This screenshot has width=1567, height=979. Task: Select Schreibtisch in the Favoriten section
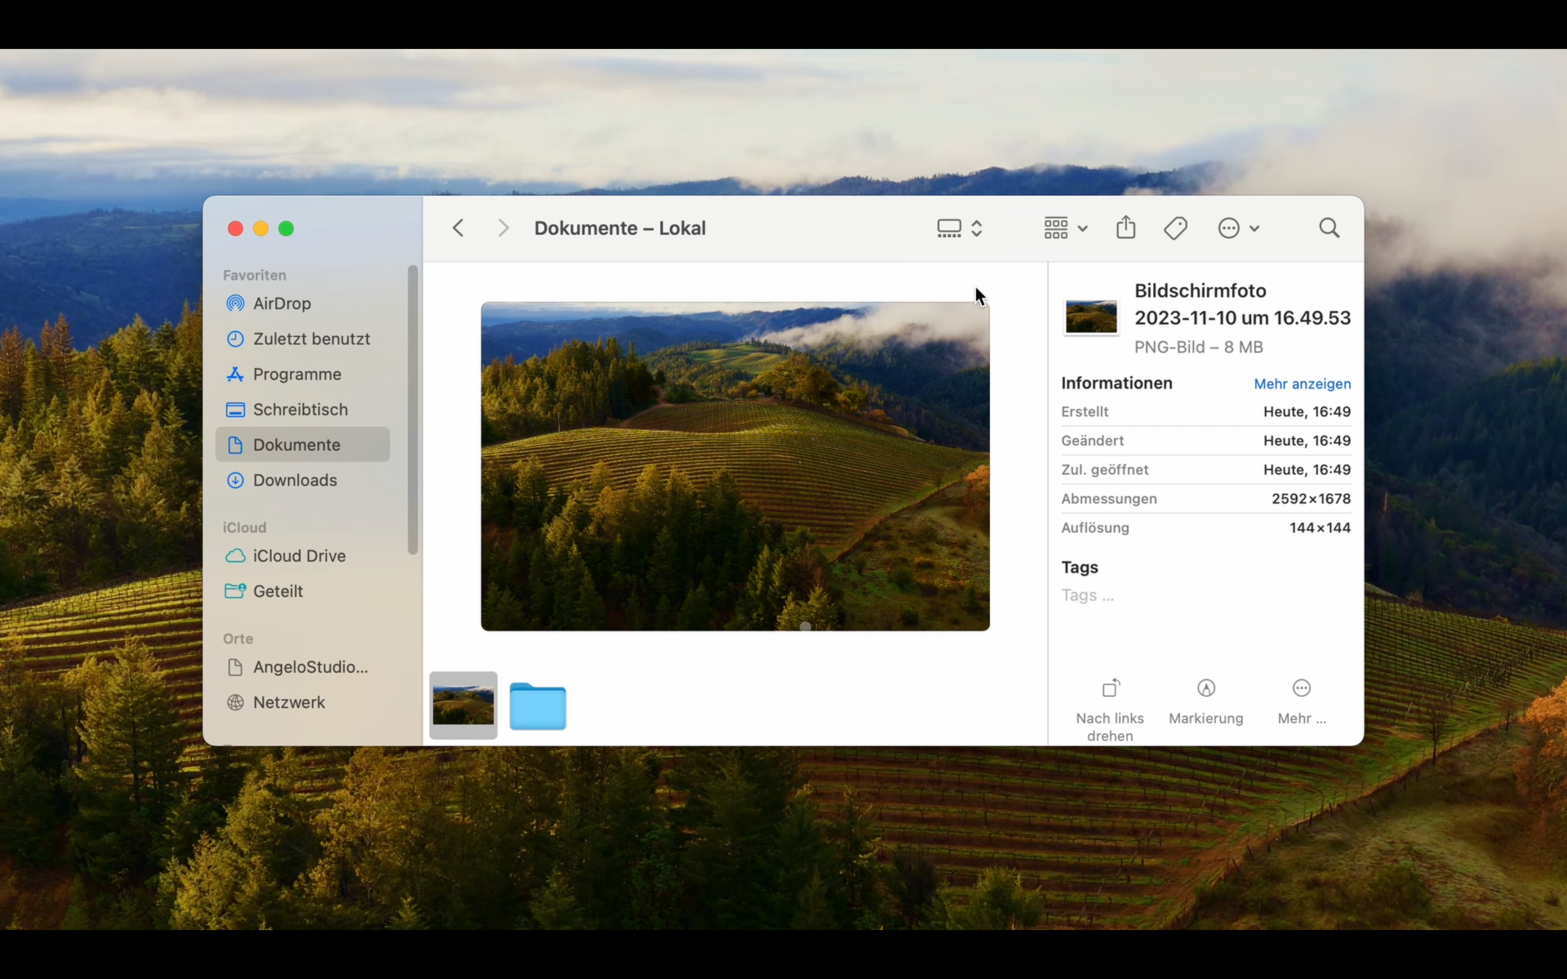[x=300, y=408]
